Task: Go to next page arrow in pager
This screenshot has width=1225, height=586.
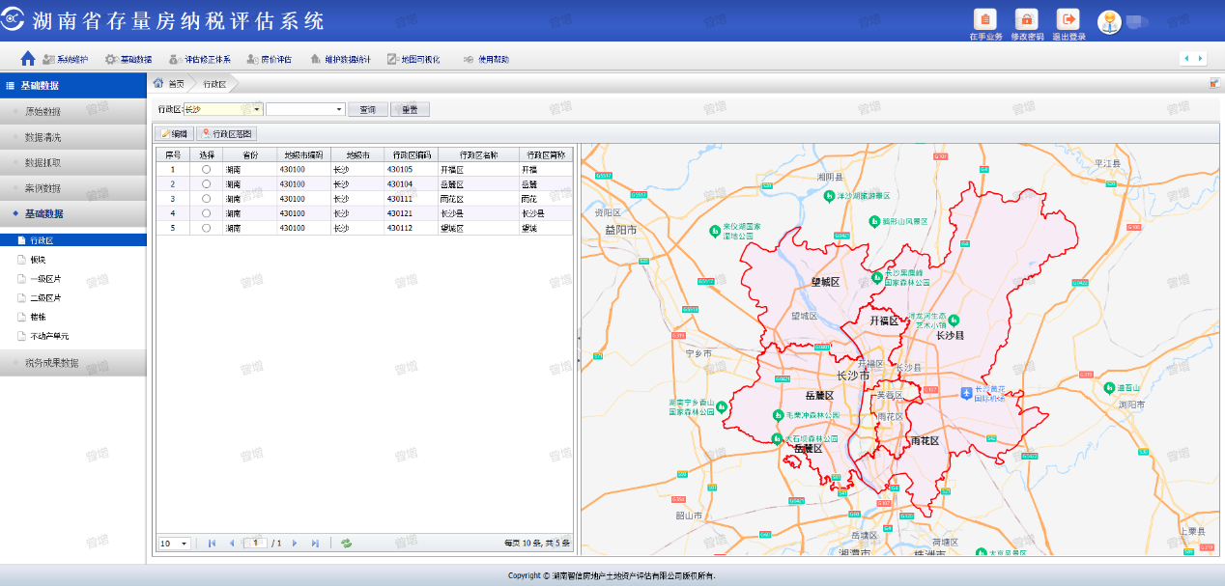Action: pyautogui.click(x=295, y=544)
